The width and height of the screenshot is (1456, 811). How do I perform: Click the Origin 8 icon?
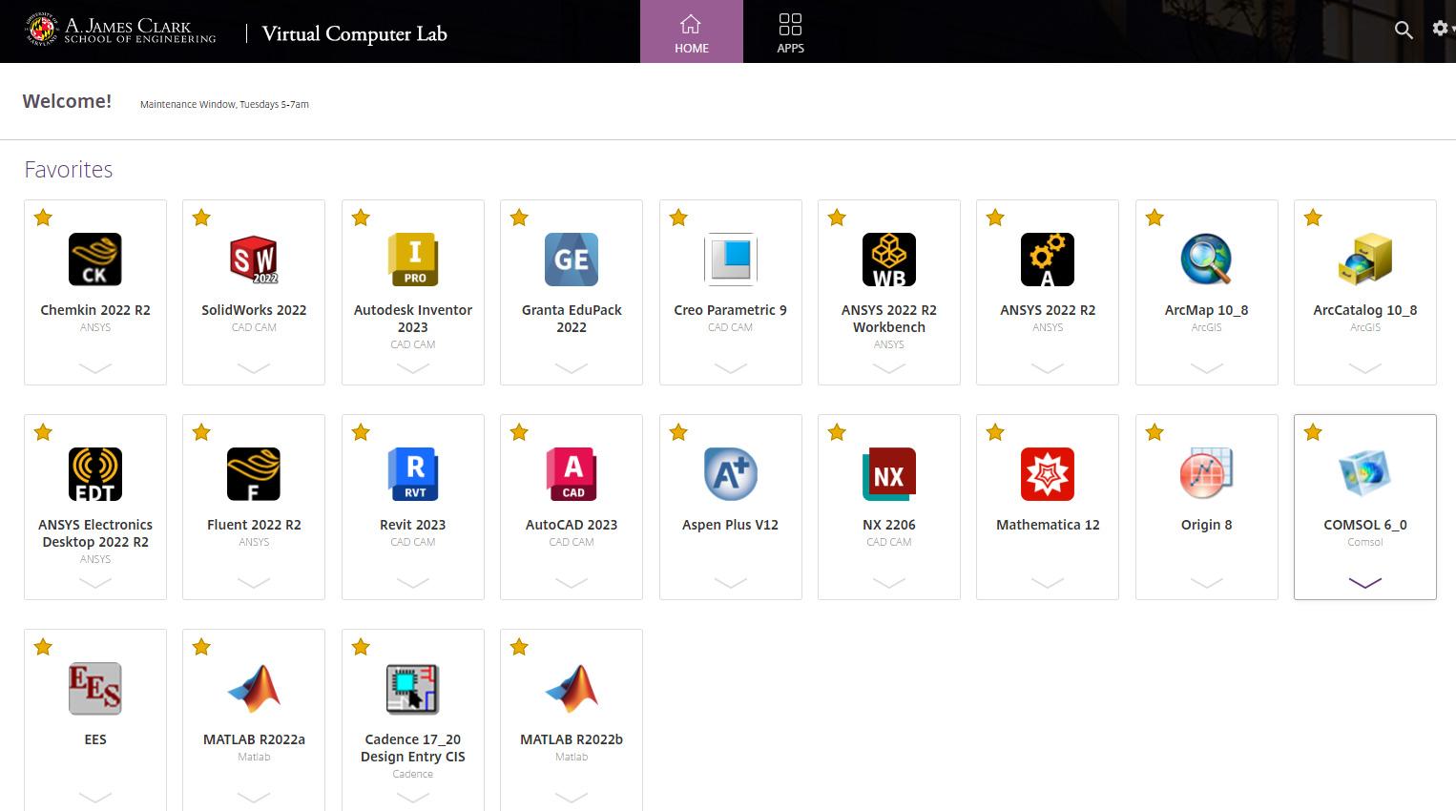(x=1206, y=474)
